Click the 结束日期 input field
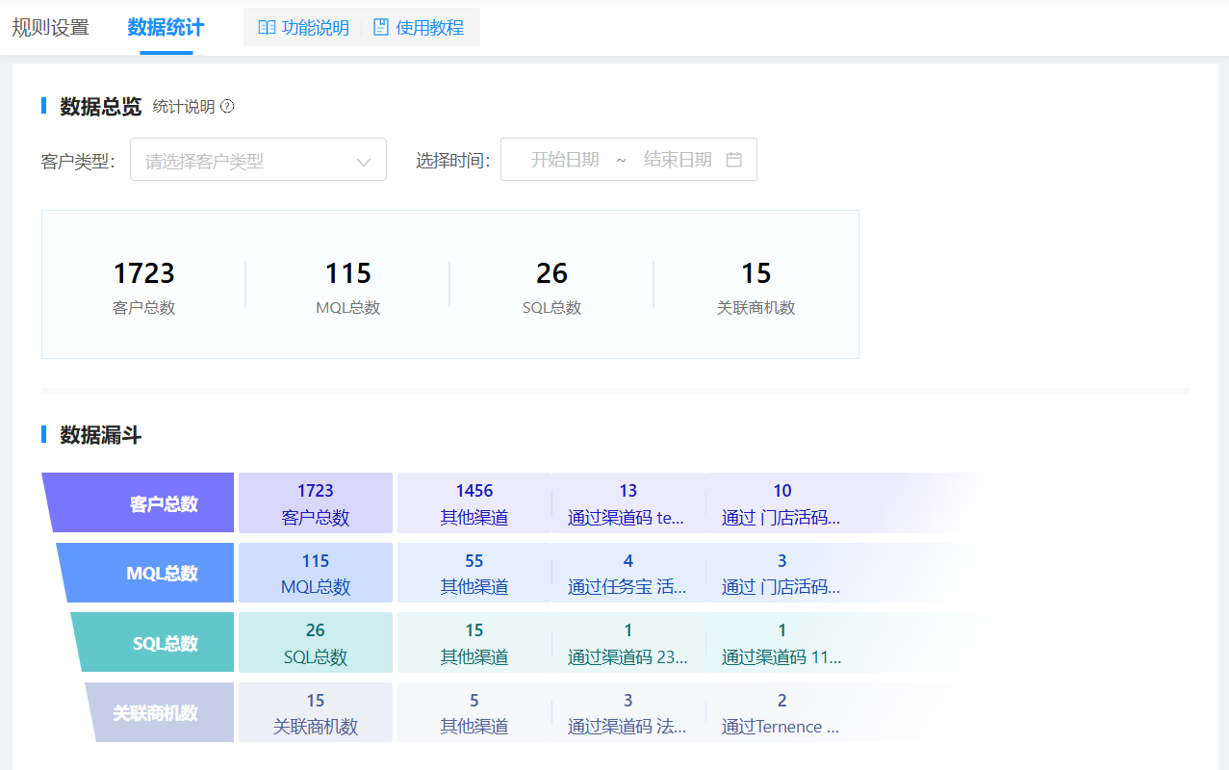This screenshot has height=770, width=1229. tap(678, 160)
